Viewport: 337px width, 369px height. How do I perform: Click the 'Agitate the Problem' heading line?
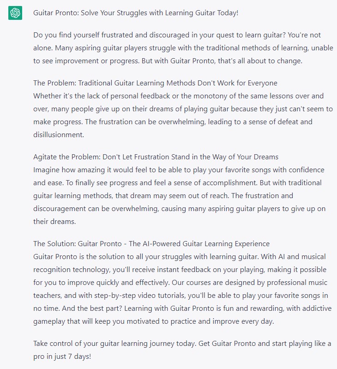click(x=156, y=157)
